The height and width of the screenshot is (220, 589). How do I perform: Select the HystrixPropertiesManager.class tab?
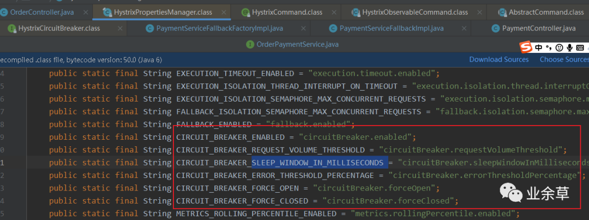(x=163, y=13)
